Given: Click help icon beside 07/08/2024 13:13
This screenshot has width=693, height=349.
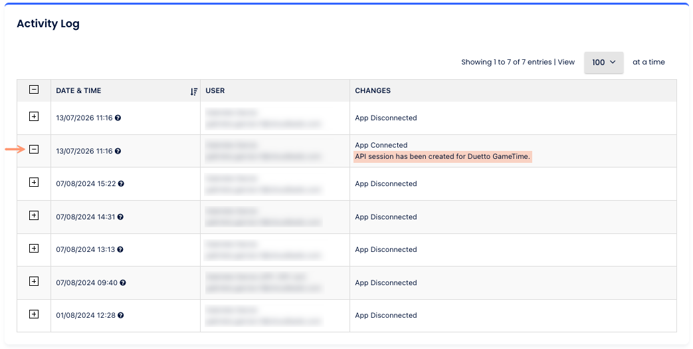Looking at the screenshot, I should 120,249.
